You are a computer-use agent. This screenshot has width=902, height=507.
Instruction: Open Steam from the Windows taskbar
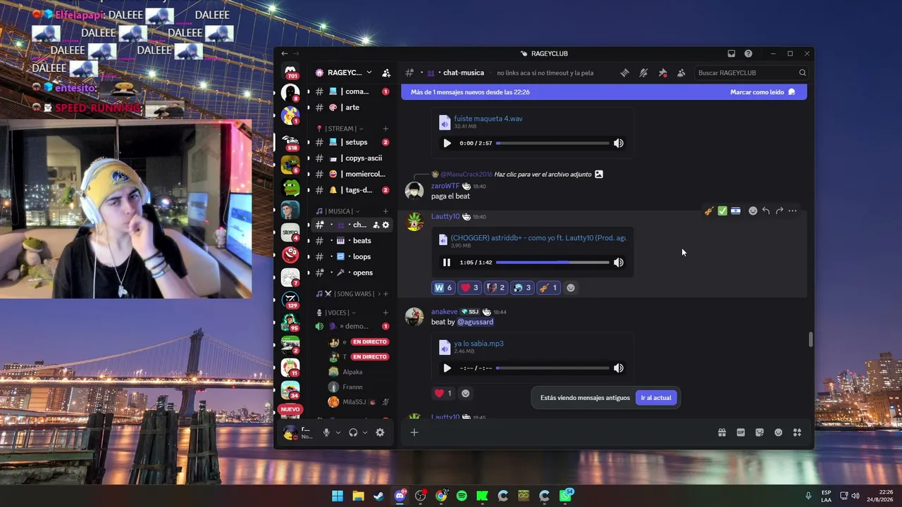[x=379, y=496]
